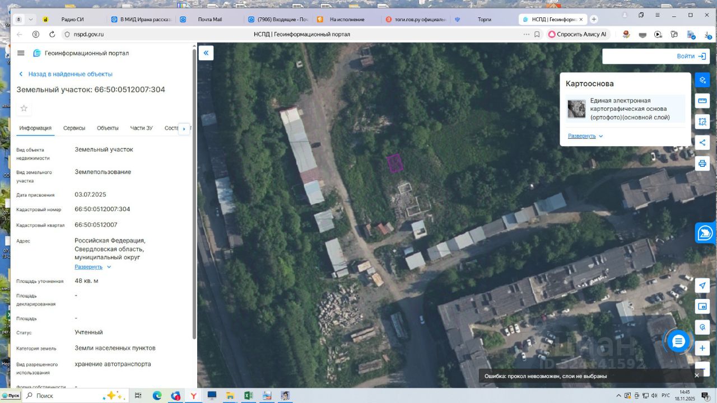Click the 48 кв. м area value
Viewport: 717px width, 403px height.
click(86, 281)
